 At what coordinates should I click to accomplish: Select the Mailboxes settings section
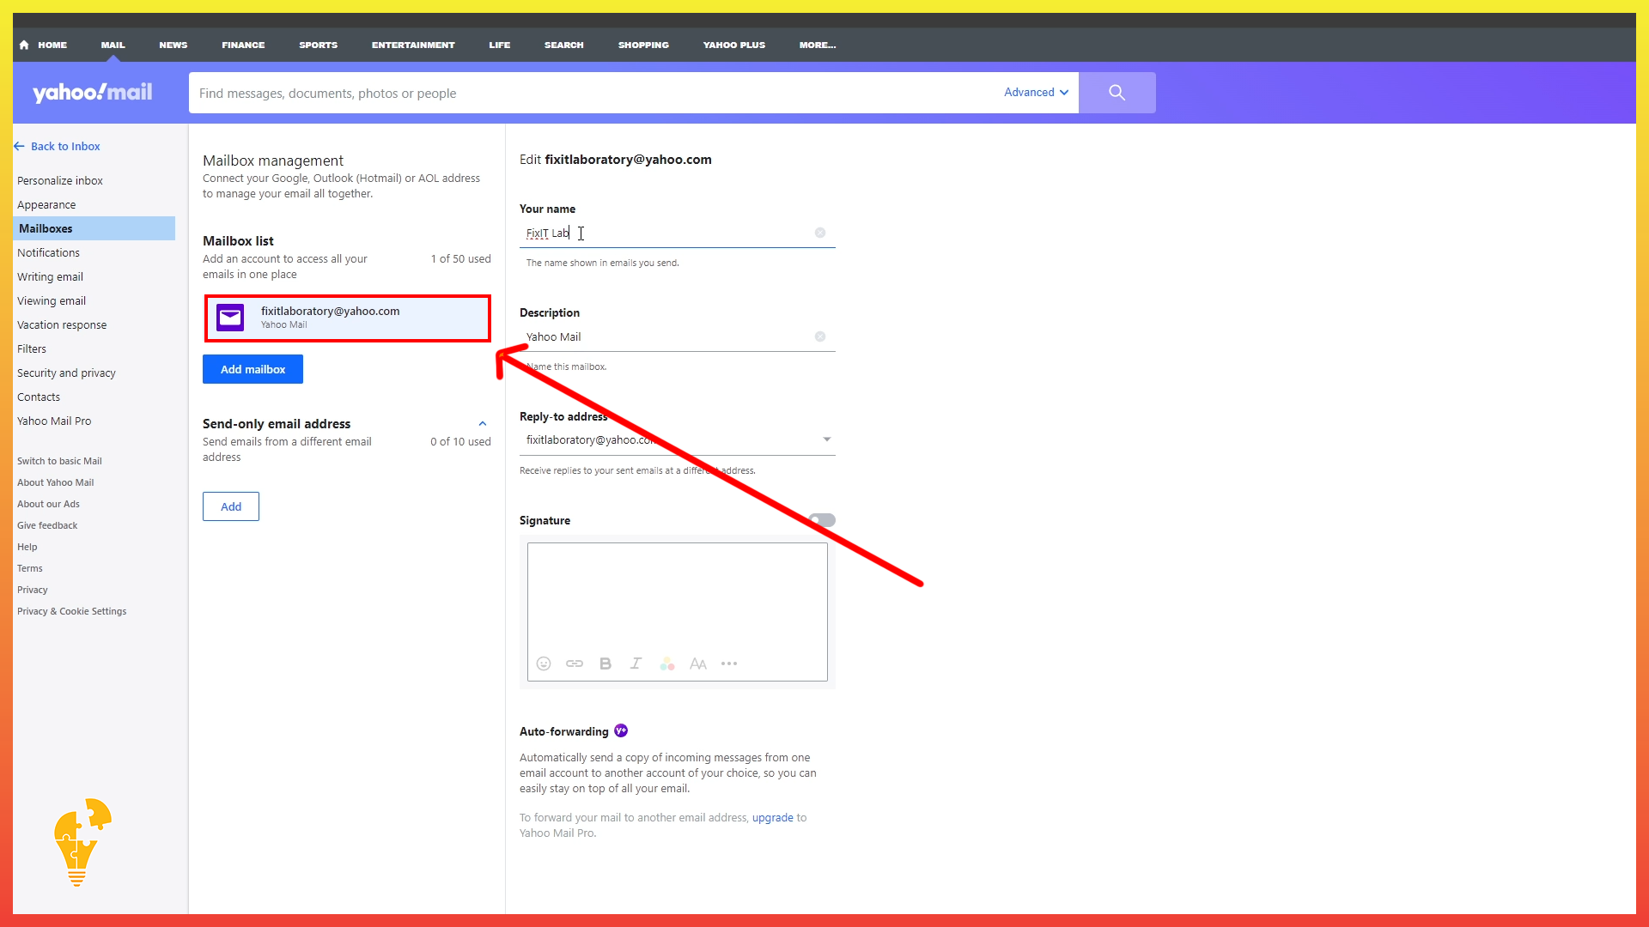point(94,228)
